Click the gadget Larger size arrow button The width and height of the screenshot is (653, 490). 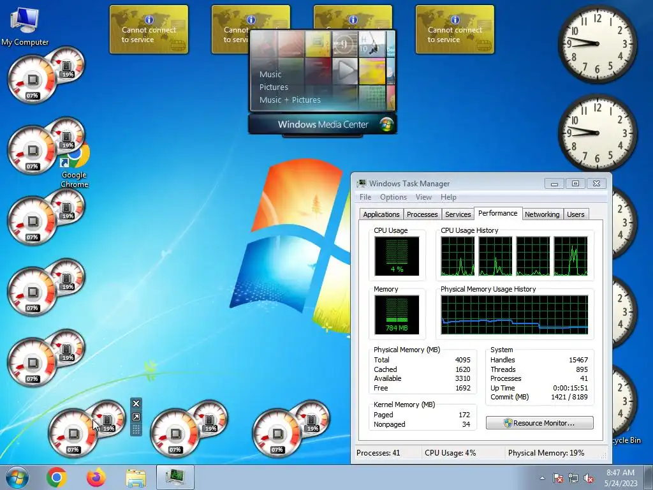[x=136, y=417]
